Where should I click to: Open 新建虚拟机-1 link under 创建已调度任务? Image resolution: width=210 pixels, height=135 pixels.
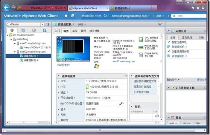(179, 56)
